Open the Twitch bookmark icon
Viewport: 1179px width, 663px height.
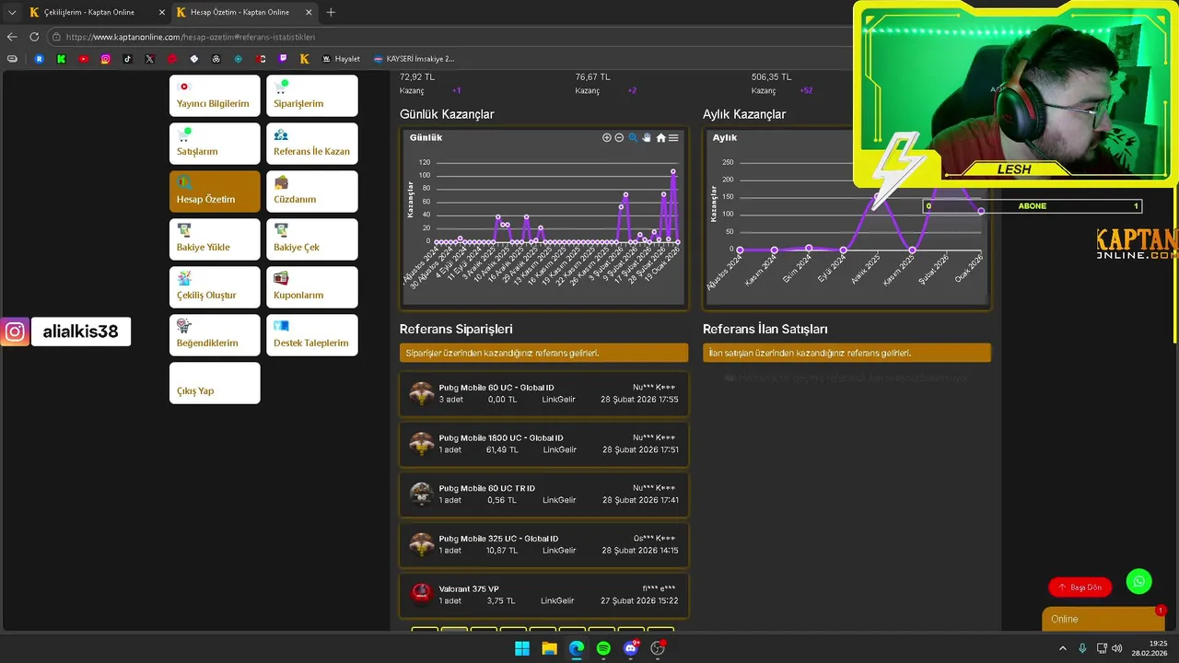coord(283,59)
